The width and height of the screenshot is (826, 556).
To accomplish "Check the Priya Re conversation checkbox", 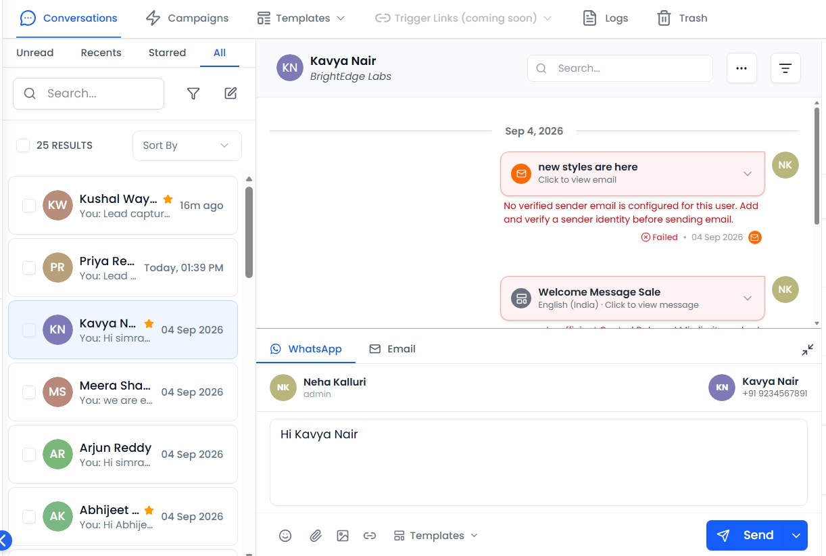I will click(x=29, y=268).
